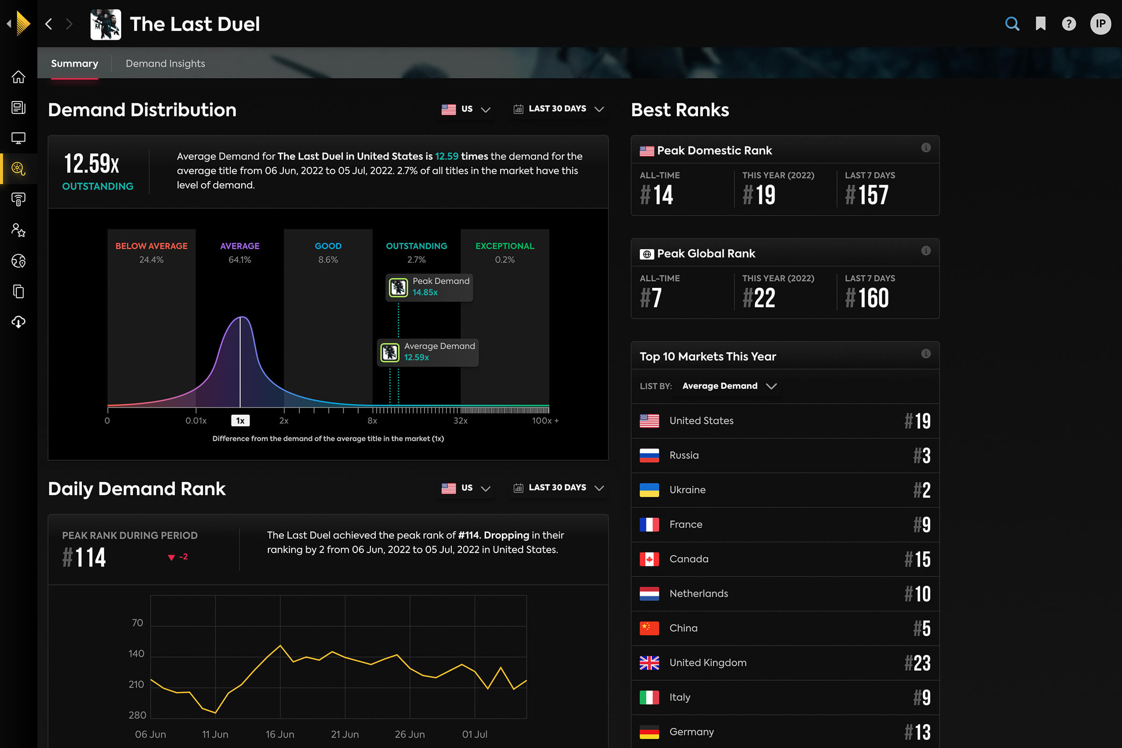Select Italy in top markets list
The height and width of the screenshot is (748, 1122).
coord(785,698)
